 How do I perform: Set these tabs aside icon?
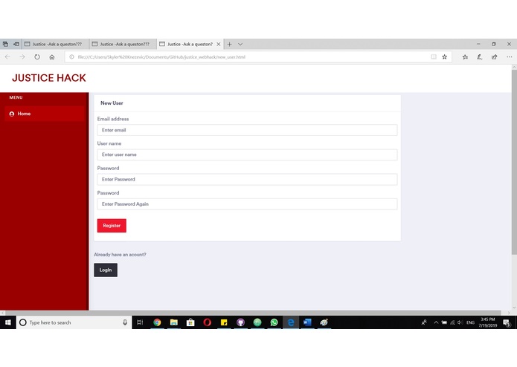pyautogui.click(x=16, y=44)
